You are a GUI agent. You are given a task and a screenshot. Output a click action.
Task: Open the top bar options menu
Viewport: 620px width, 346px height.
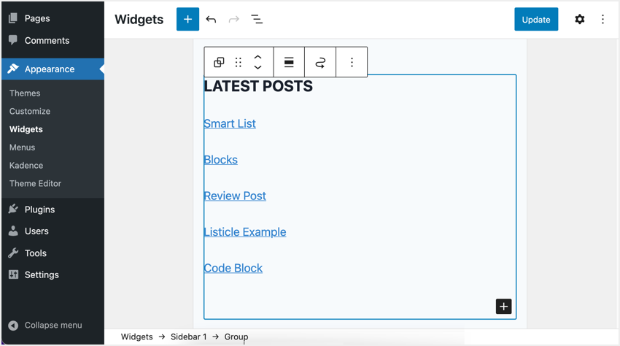click(x=602, y=20)
